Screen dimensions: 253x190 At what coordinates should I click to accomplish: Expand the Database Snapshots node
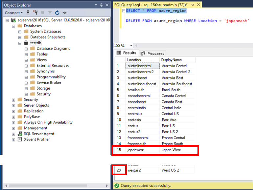[x=20, y=37]
